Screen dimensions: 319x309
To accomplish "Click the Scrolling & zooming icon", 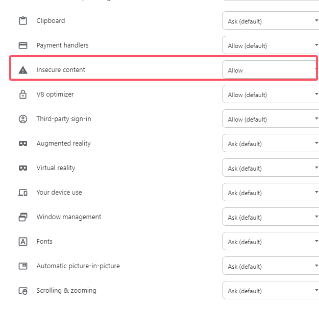I will click(22, 291).
